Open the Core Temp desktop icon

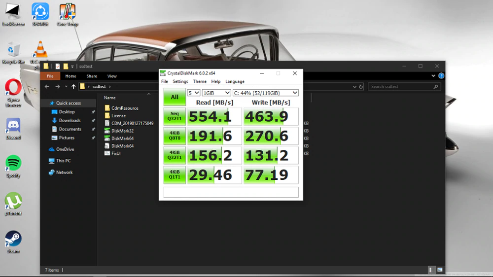coord(67,12)
